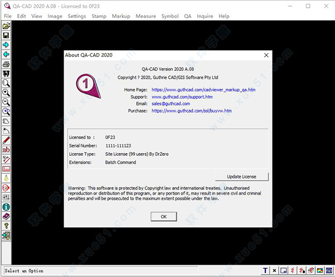Click the red squiggle with black square icon

(x=302, y=271)
